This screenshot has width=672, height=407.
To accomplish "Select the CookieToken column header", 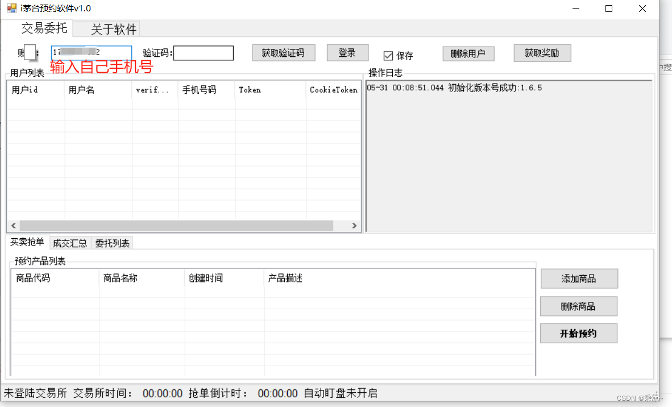I will point(333,90).
